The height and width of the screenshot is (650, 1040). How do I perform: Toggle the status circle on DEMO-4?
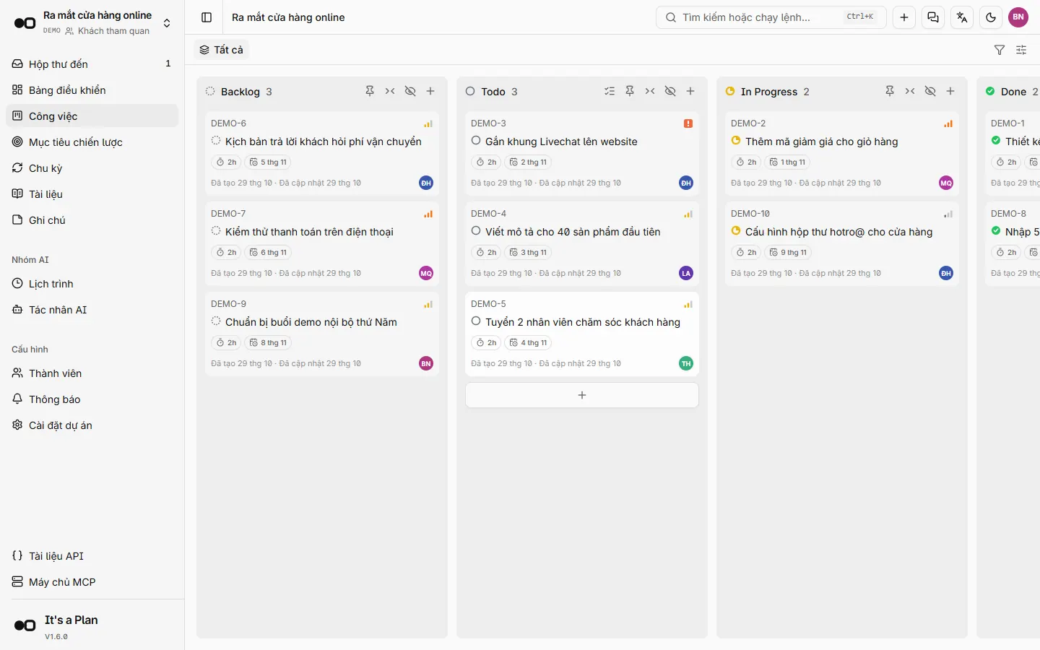tap(476, 231)
